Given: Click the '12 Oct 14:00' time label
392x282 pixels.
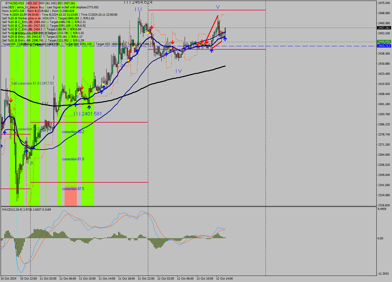Looking at the screenshot, I should pyautogui.click(x=224, y=279).
